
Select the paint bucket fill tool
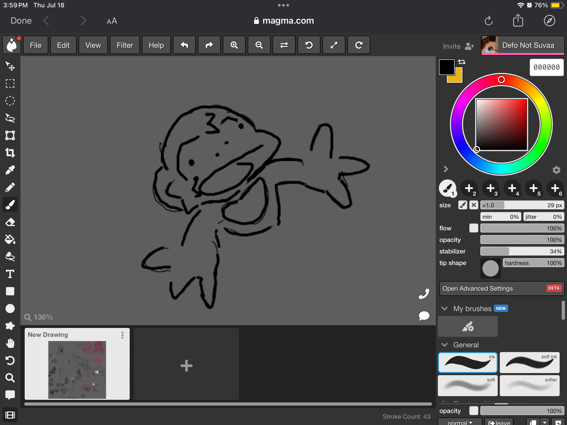click(10, 239)
